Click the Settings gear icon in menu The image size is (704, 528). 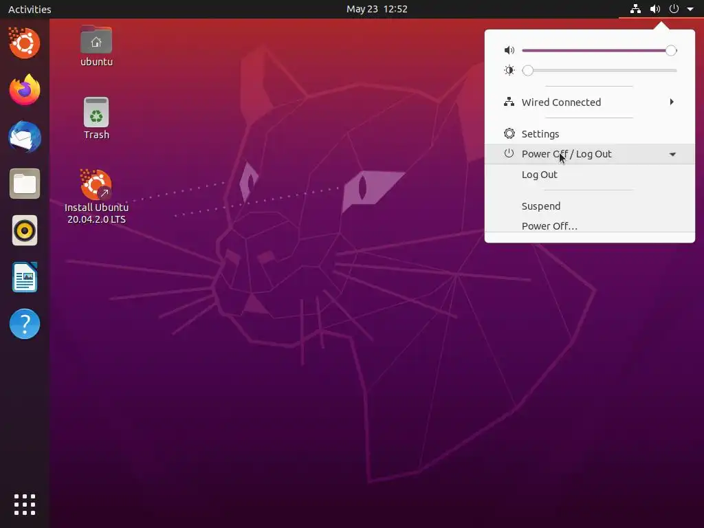click(x=509, y=134)
